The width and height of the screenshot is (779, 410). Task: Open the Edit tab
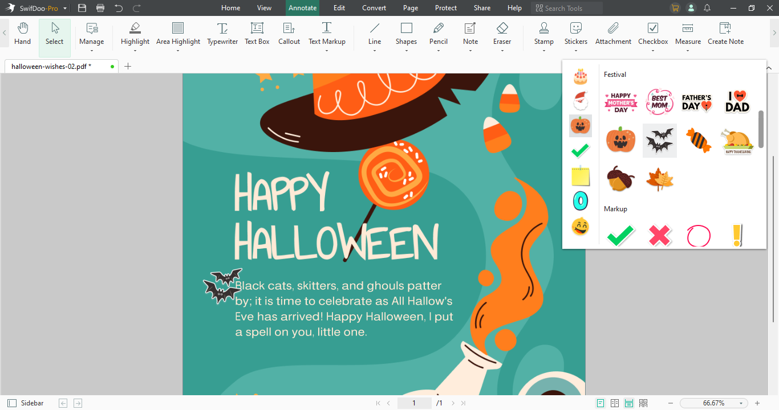[x=339, y=8]
